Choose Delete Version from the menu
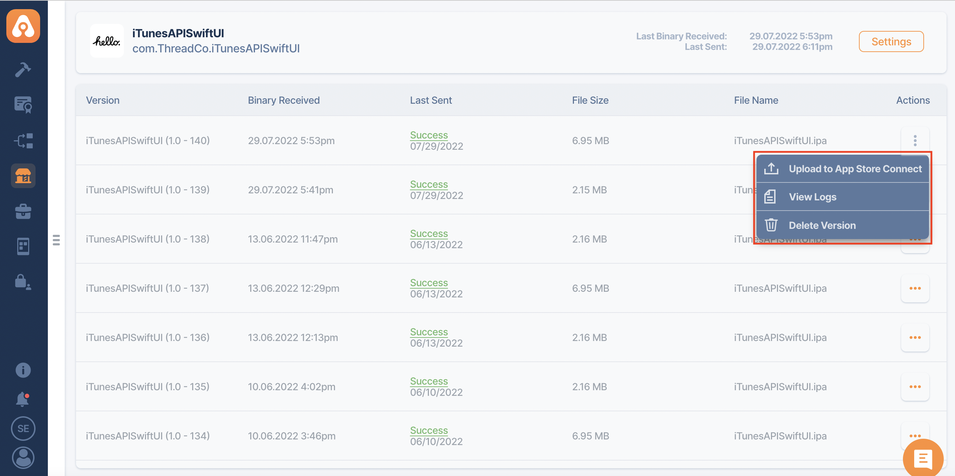This screenshot has width=955, height=476. [822, 225]
